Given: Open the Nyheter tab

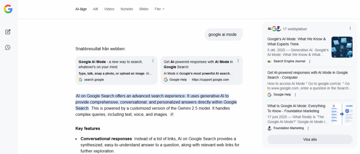Looking at the screenshot, I should pyautogui.click(x=127, y=9).
